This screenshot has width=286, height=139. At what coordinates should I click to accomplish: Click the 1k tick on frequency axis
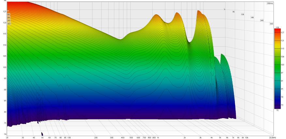[x=158, y=137]
